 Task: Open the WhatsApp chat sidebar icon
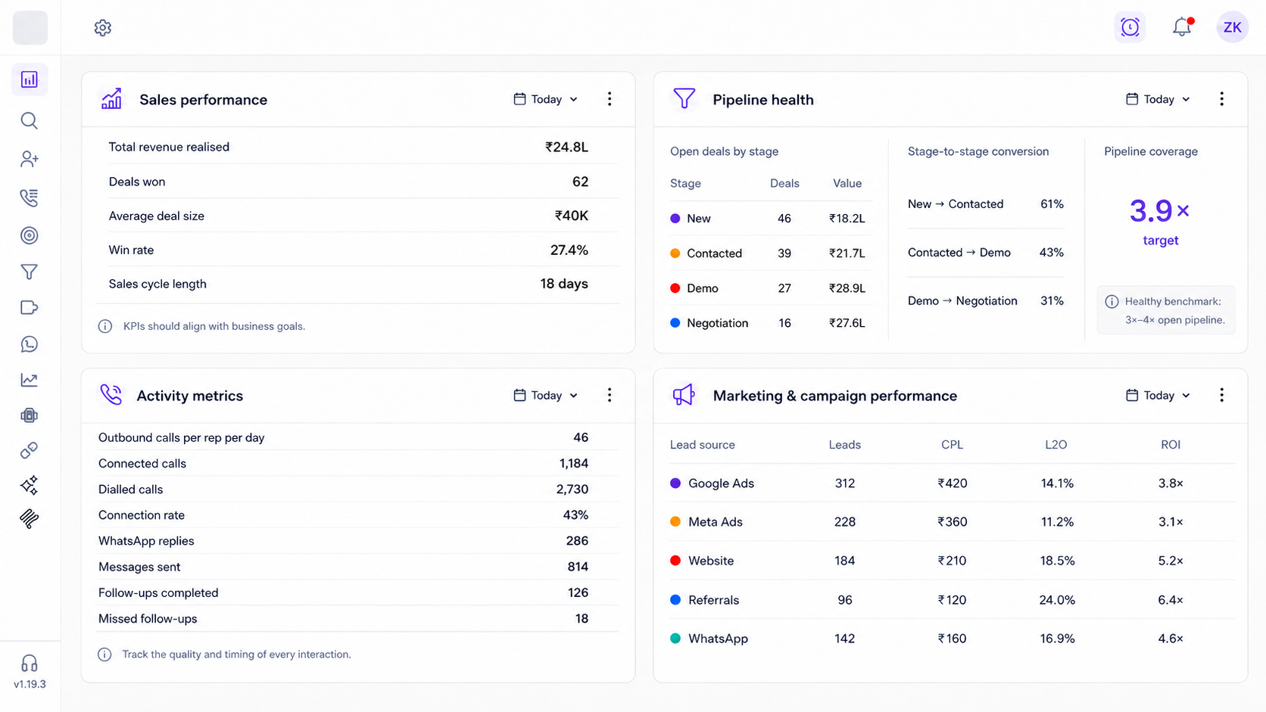(x=30, y=344)
